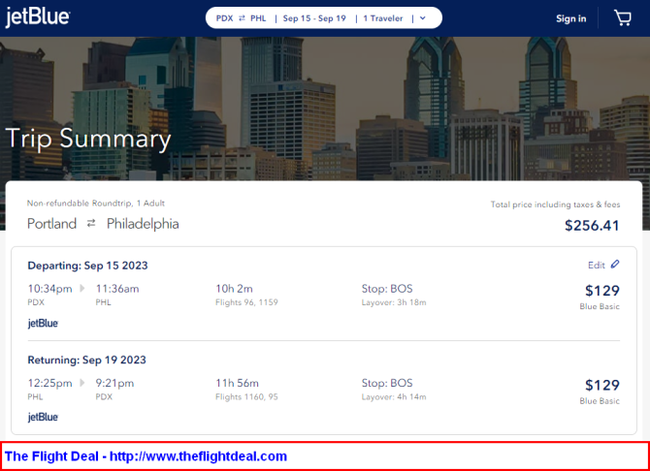Screen dimensions: 650x471
Task: Click 'Layover: 3h 18m' text
Action: (x=394, y=302)
